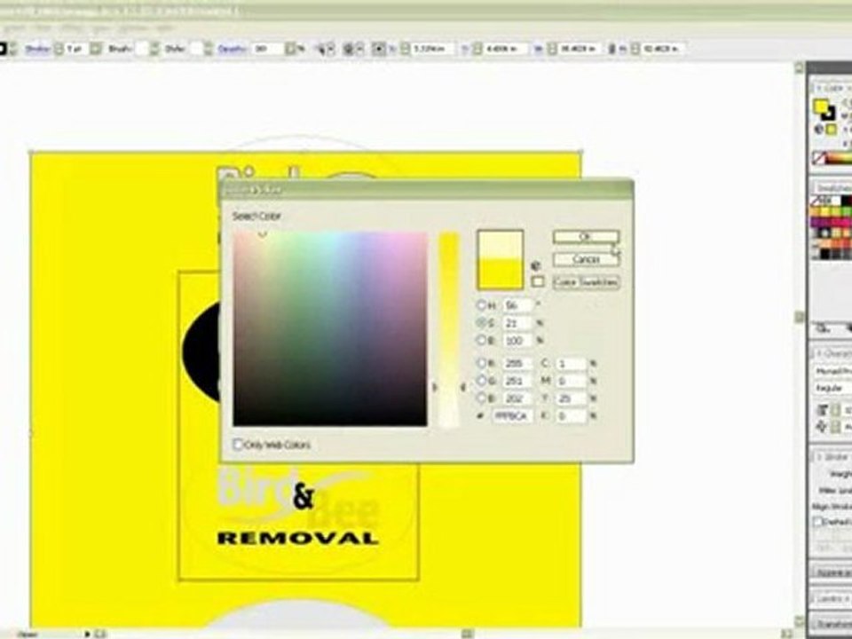
Task: Select the None swatch in Swatches panel
Action: [817, 201]
